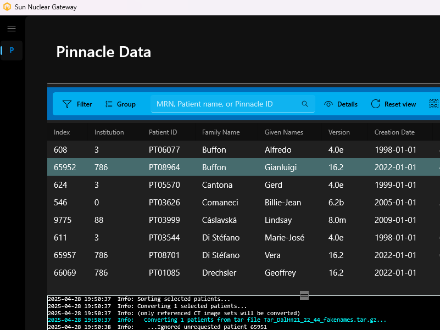Click family name Comaneci

point(220,203)
